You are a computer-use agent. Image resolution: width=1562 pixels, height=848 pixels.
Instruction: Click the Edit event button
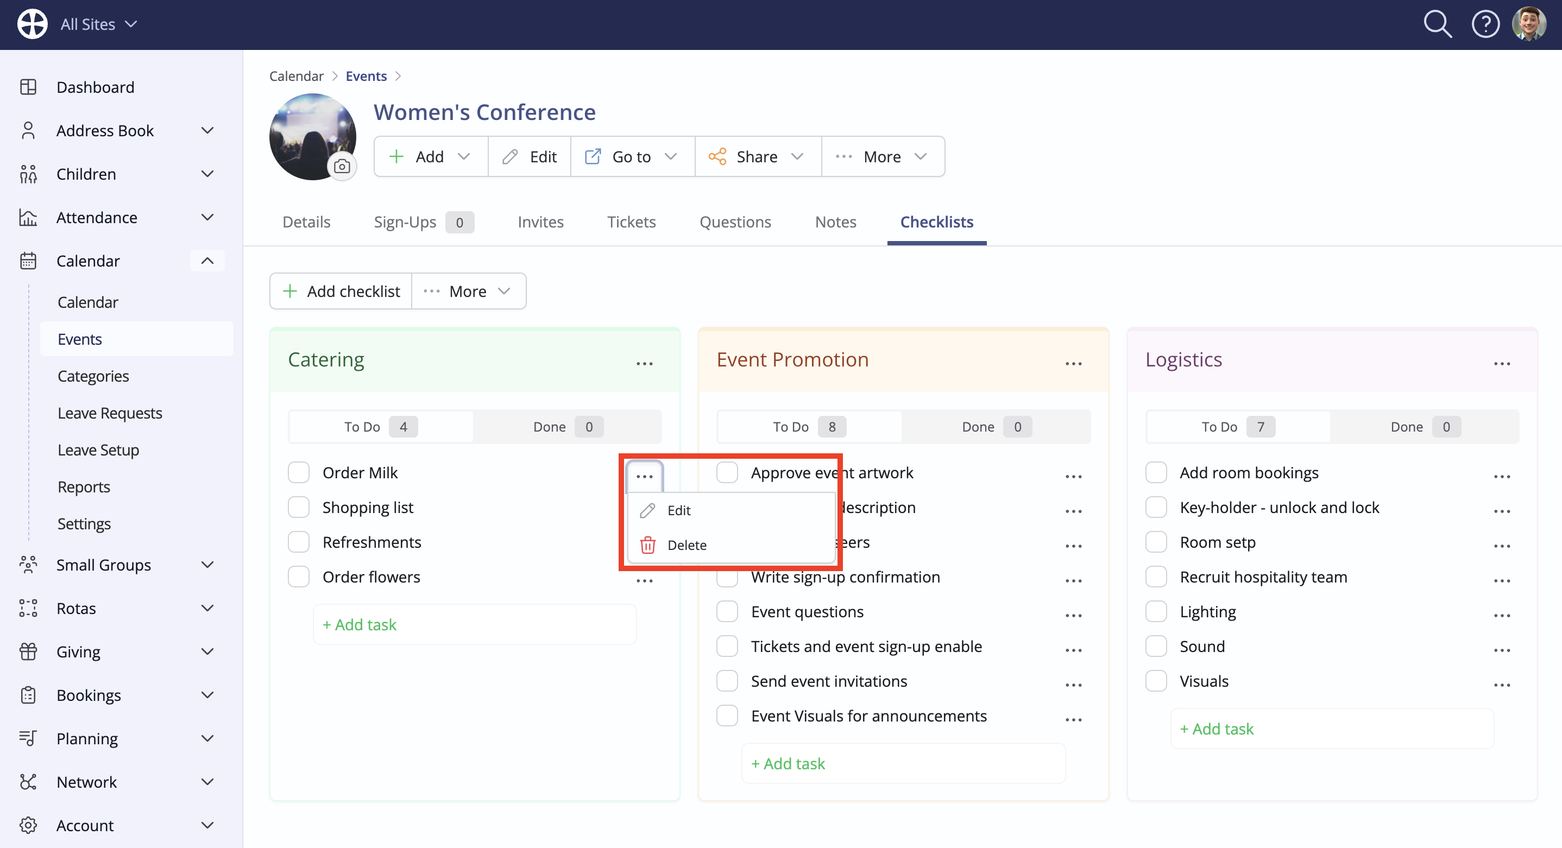[530, 156]
